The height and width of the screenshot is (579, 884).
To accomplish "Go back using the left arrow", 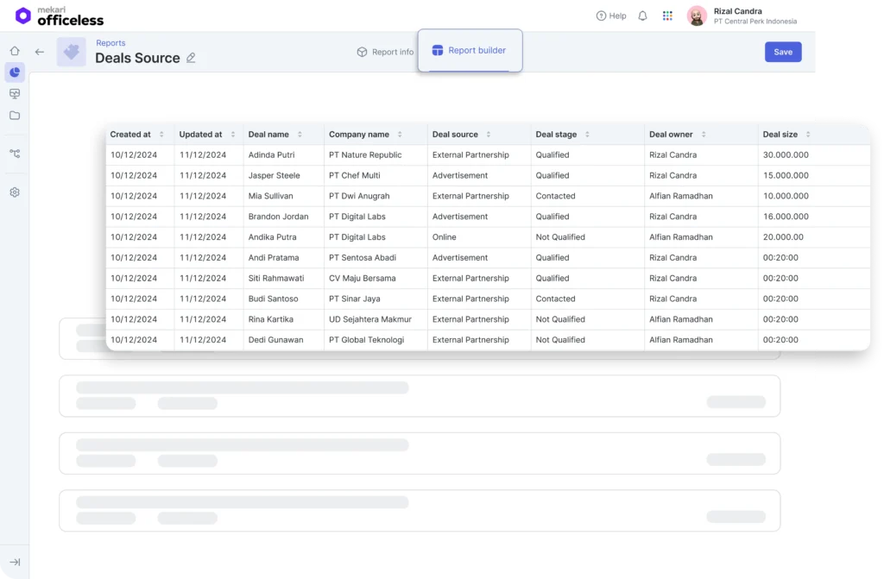I will point(40,52).
